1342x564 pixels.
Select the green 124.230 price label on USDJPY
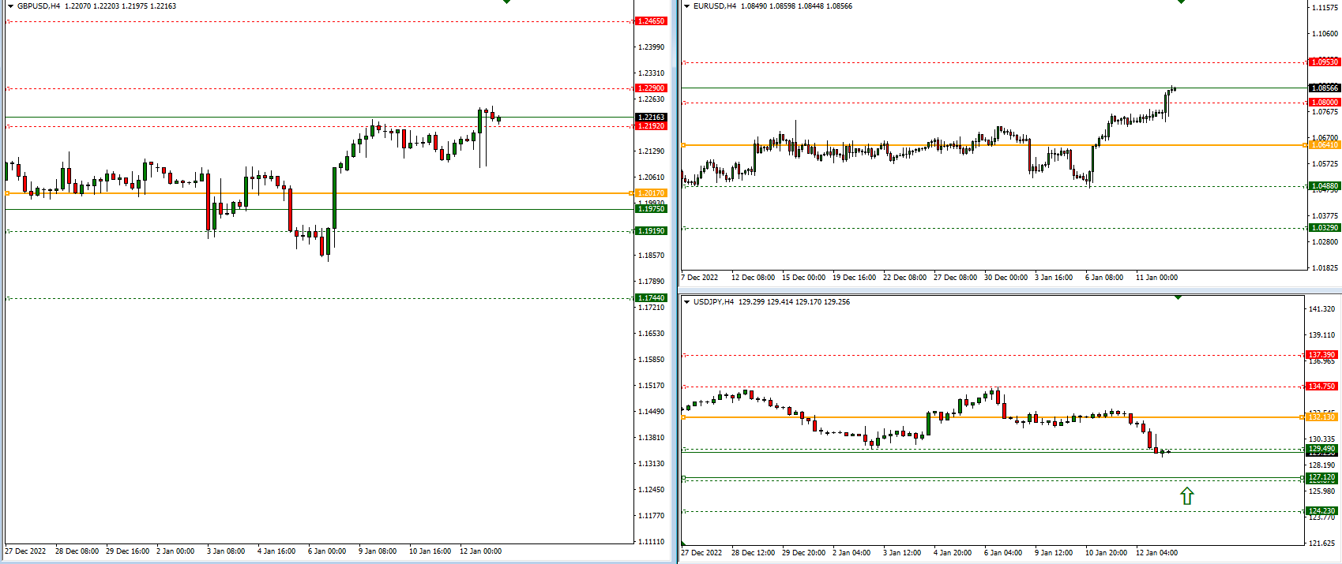pos(1321,511)
